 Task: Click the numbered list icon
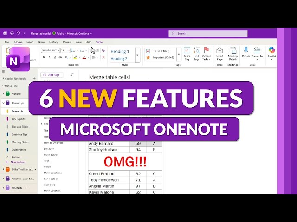(x=82, y=50)
